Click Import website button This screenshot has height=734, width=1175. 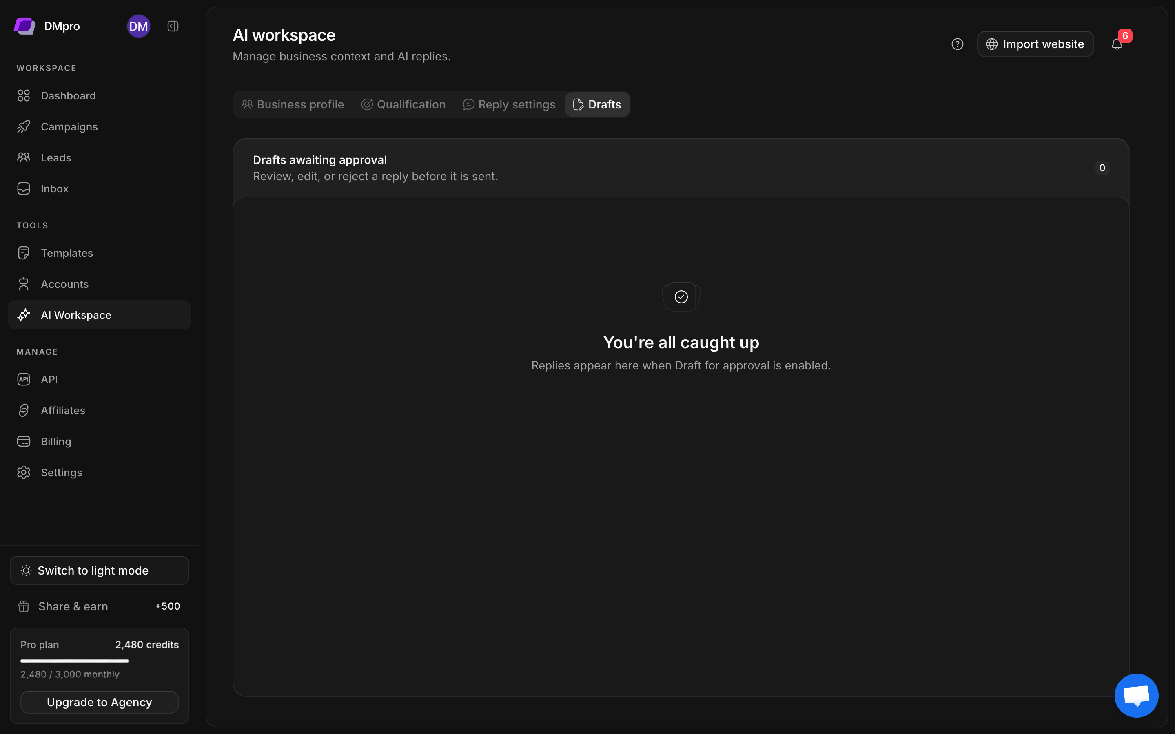(x=1035, y=44)
